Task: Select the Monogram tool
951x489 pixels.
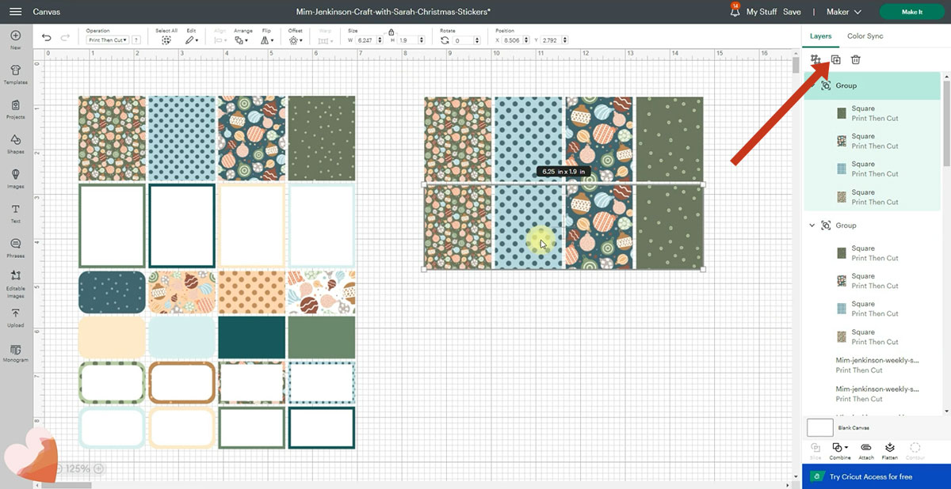Action: (15, 351)
